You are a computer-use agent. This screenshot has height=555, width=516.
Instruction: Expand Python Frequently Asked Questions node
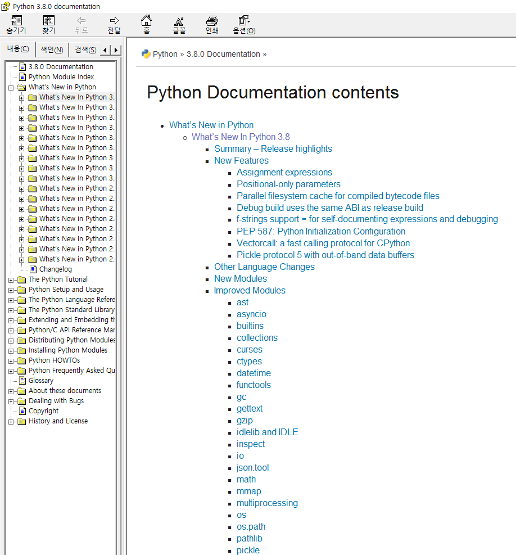[11, 372]
